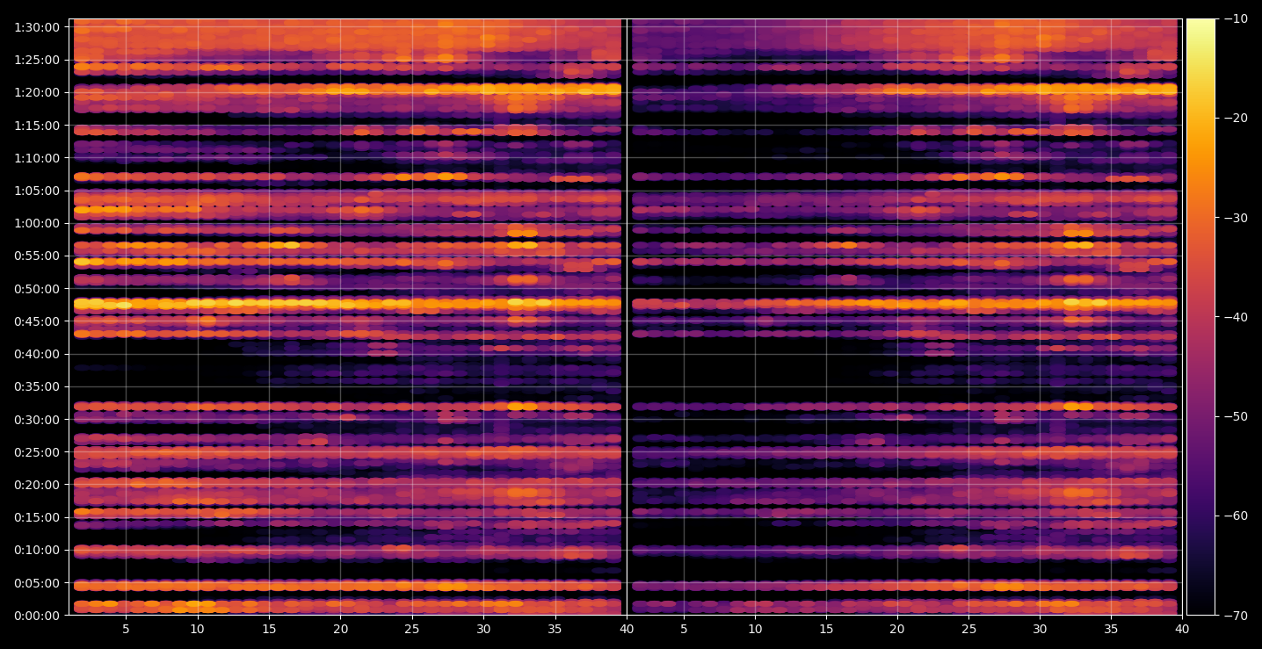Click x-axis label 15 of the left plot
Screen dimensions: 1262x649
(269, 630)
